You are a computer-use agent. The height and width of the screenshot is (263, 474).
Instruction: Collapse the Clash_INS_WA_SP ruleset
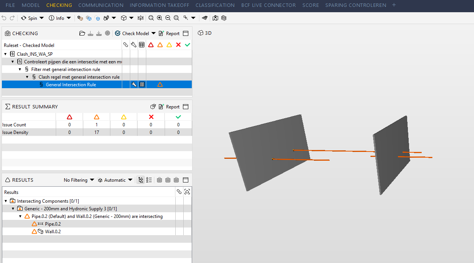[5, 54]
